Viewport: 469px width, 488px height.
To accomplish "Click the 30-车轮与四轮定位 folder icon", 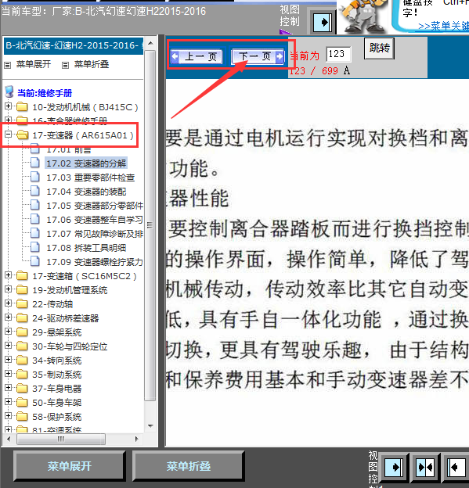I will coord(22,346).
